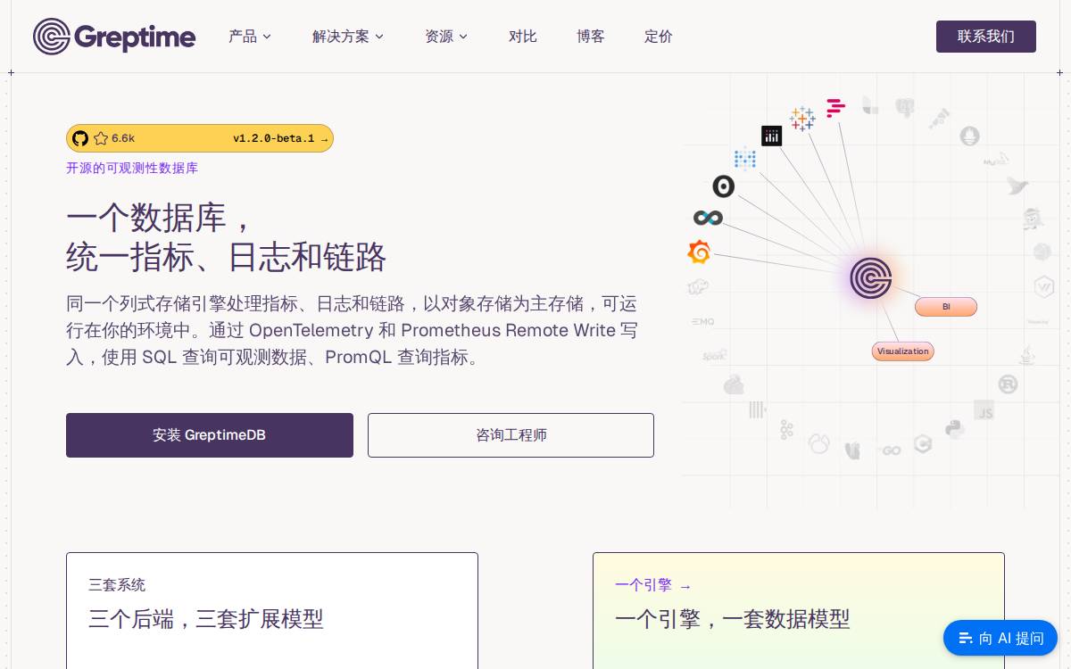Viewport: 1071px width, 669px height.
Task: Open the 对比 nav item
Action: coord(523,37)
